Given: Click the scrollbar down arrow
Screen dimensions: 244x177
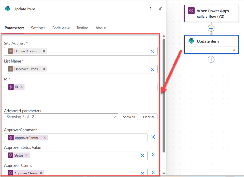Looking at the screenshot, I should click(x=164, y=173).
